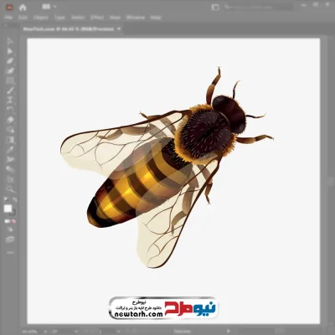The image size is (335, 335).
Task: Close the open document tab
Action: [x=119, y=28]
